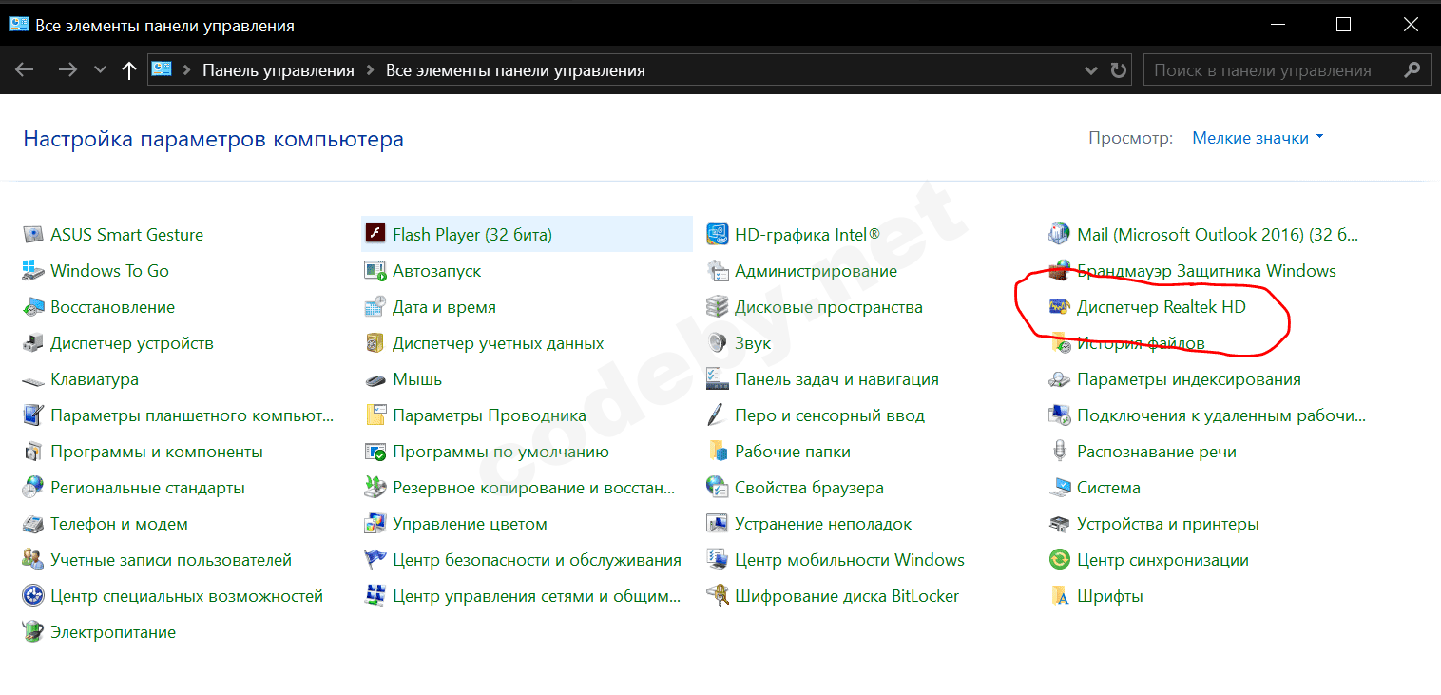1441x695 pixels.
Task: Open the Диспетчер устройств link
Action: pyautogui.click(x=131, y=343)
